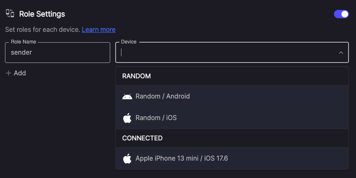Click the Add button text
Image resolution: width=356 pixels, height=178 pixels.
click(20, 73)
